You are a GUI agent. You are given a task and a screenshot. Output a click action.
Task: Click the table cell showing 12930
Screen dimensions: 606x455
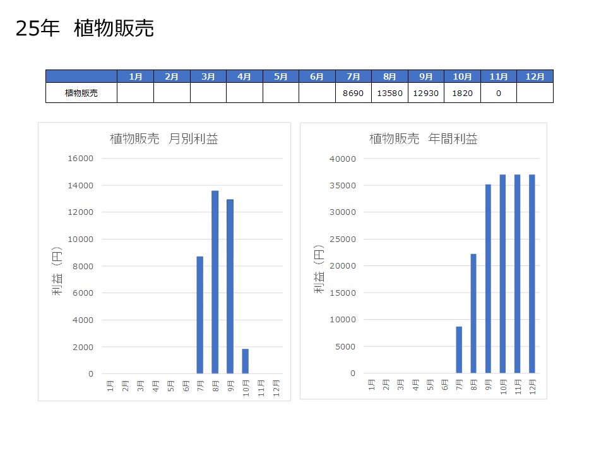click(426, 93)
